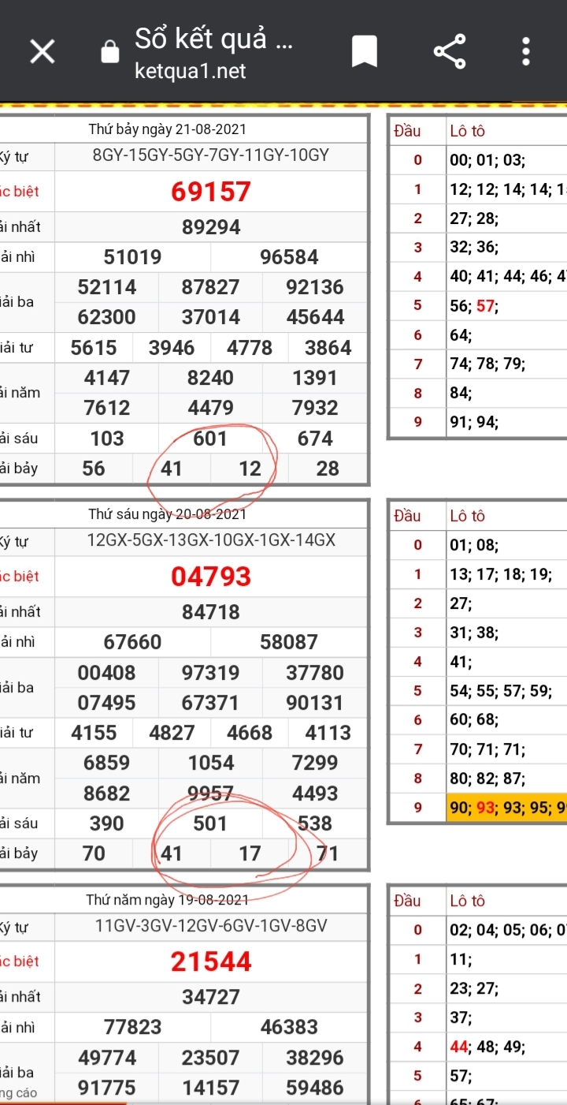This screenshot has height=1105, width=567.
Task: Tap fifth prize number 7932
Action: coord(315,408)
